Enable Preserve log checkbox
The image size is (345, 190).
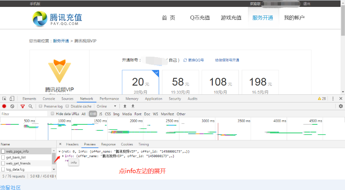[x=40, y=106]
